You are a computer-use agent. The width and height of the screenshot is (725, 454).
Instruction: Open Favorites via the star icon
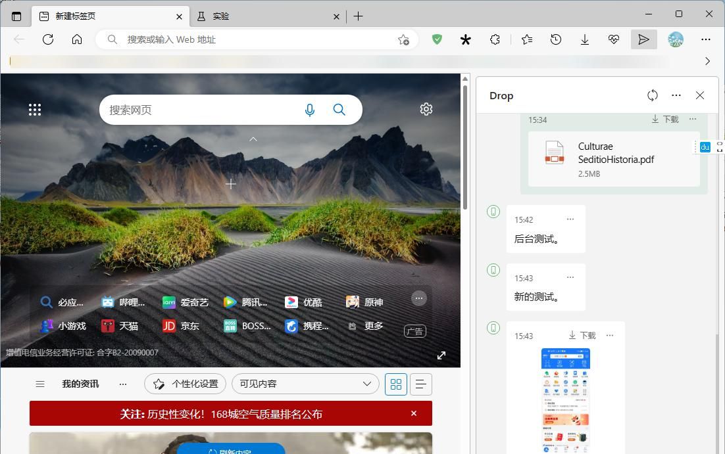[526, 39]
